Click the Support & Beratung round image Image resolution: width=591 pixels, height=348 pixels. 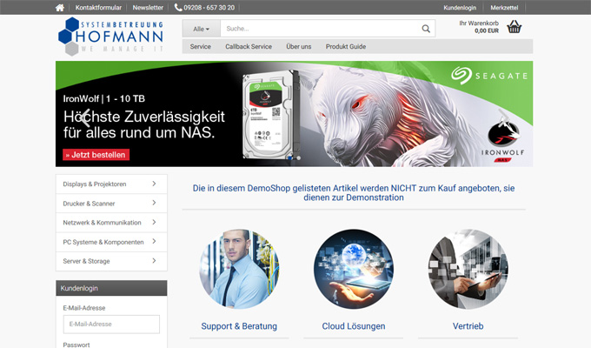point(239,269)
